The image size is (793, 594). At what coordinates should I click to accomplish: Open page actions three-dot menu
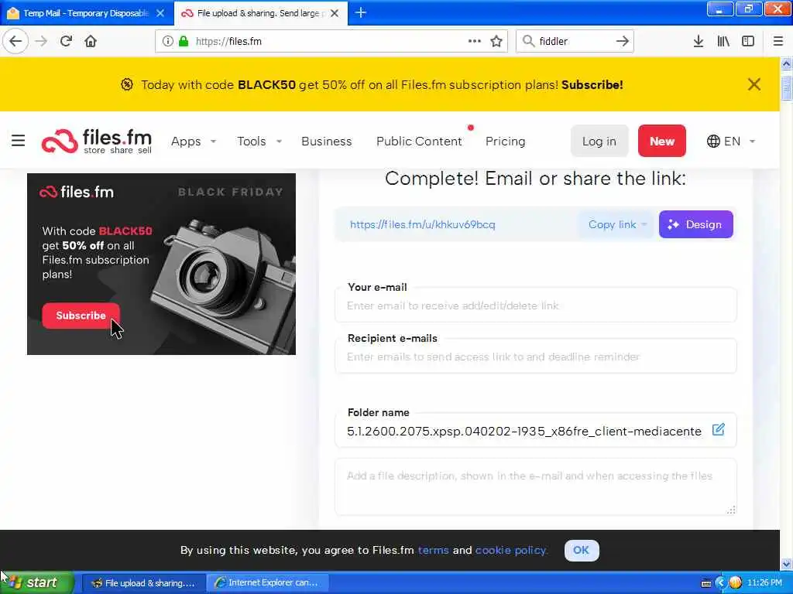[x=475, y=42]
